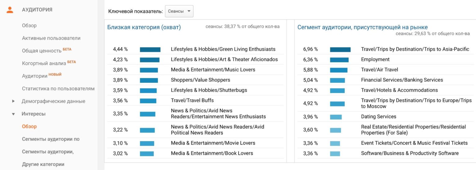Open the Аудитории new report
476x170 pixels.
(x=35, y=76)
